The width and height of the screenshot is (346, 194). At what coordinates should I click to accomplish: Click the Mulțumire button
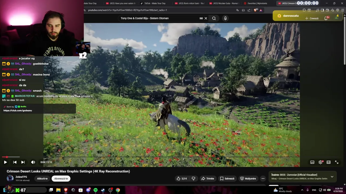[x=248, y=178]
